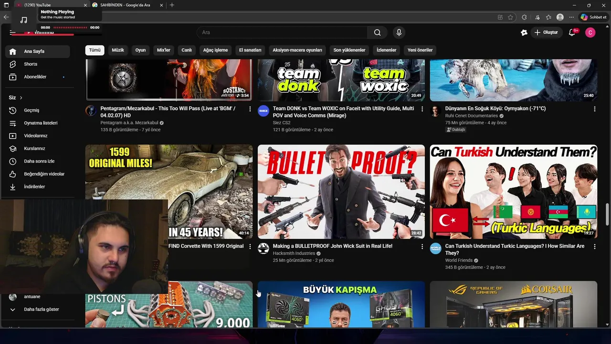Click browser media control icon
Screen dimensions: 611x344
point(537,17)
